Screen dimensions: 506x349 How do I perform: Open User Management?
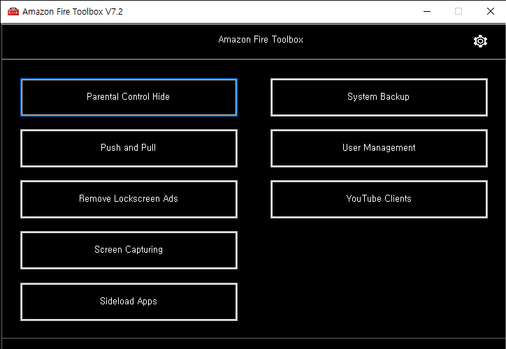point(379,148)
